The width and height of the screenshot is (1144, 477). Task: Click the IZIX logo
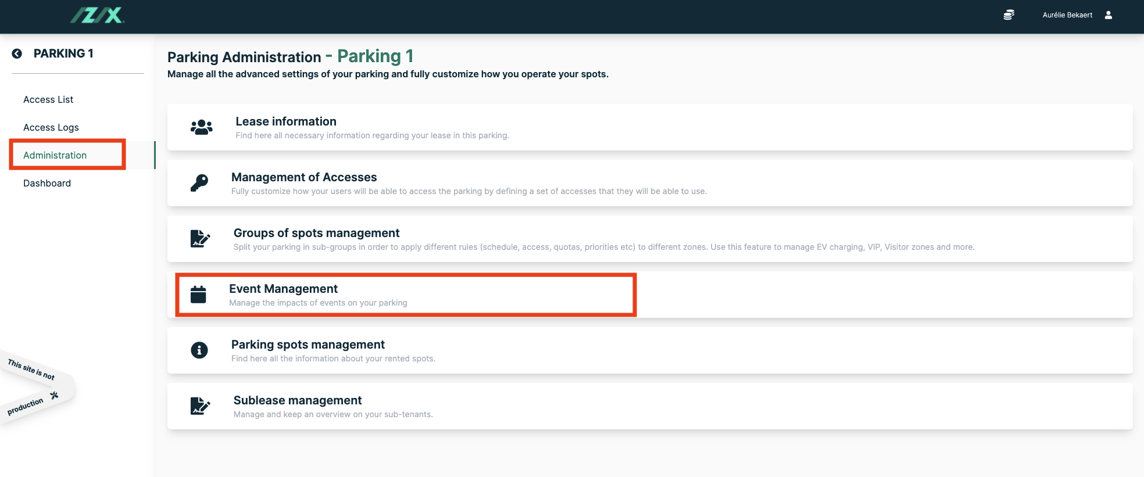98,15
